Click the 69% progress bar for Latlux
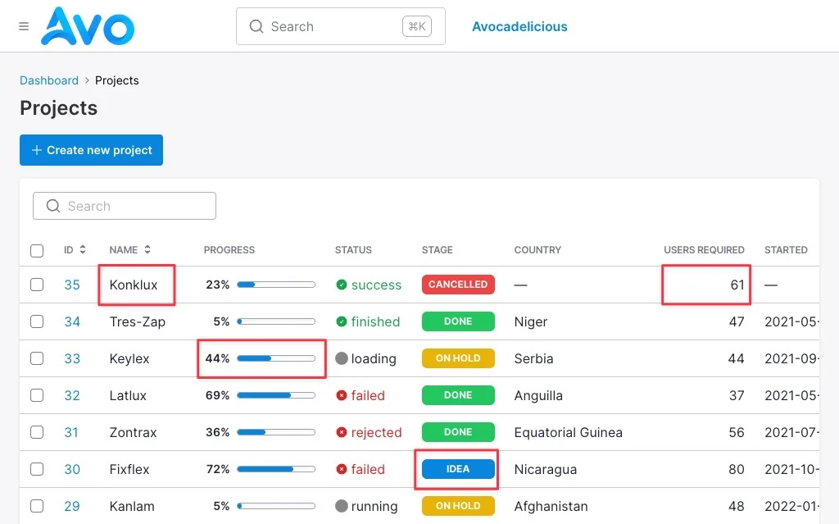The height and width of the screenshot is (524, 839). 276,395
